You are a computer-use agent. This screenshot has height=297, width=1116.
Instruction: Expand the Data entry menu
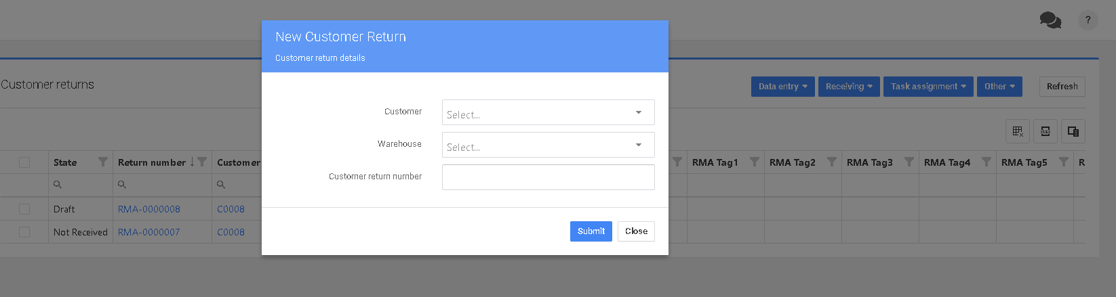pyautogui.click(x=782, y=87)
